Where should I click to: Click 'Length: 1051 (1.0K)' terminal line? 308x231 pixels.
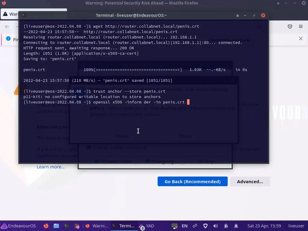81,54
